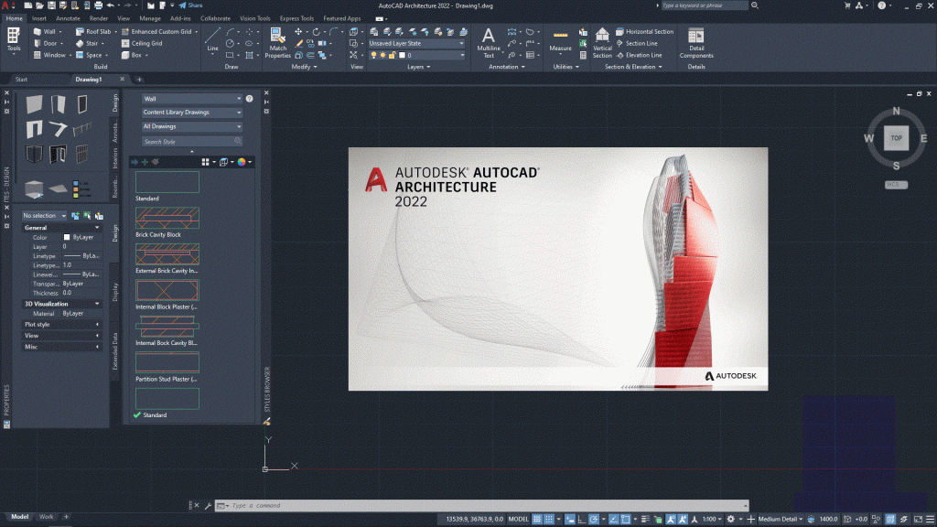Click the Enhanced Custom Grid tool
Image resolution: width=937 pixels, height=527 pixels.
coord(157,32)
